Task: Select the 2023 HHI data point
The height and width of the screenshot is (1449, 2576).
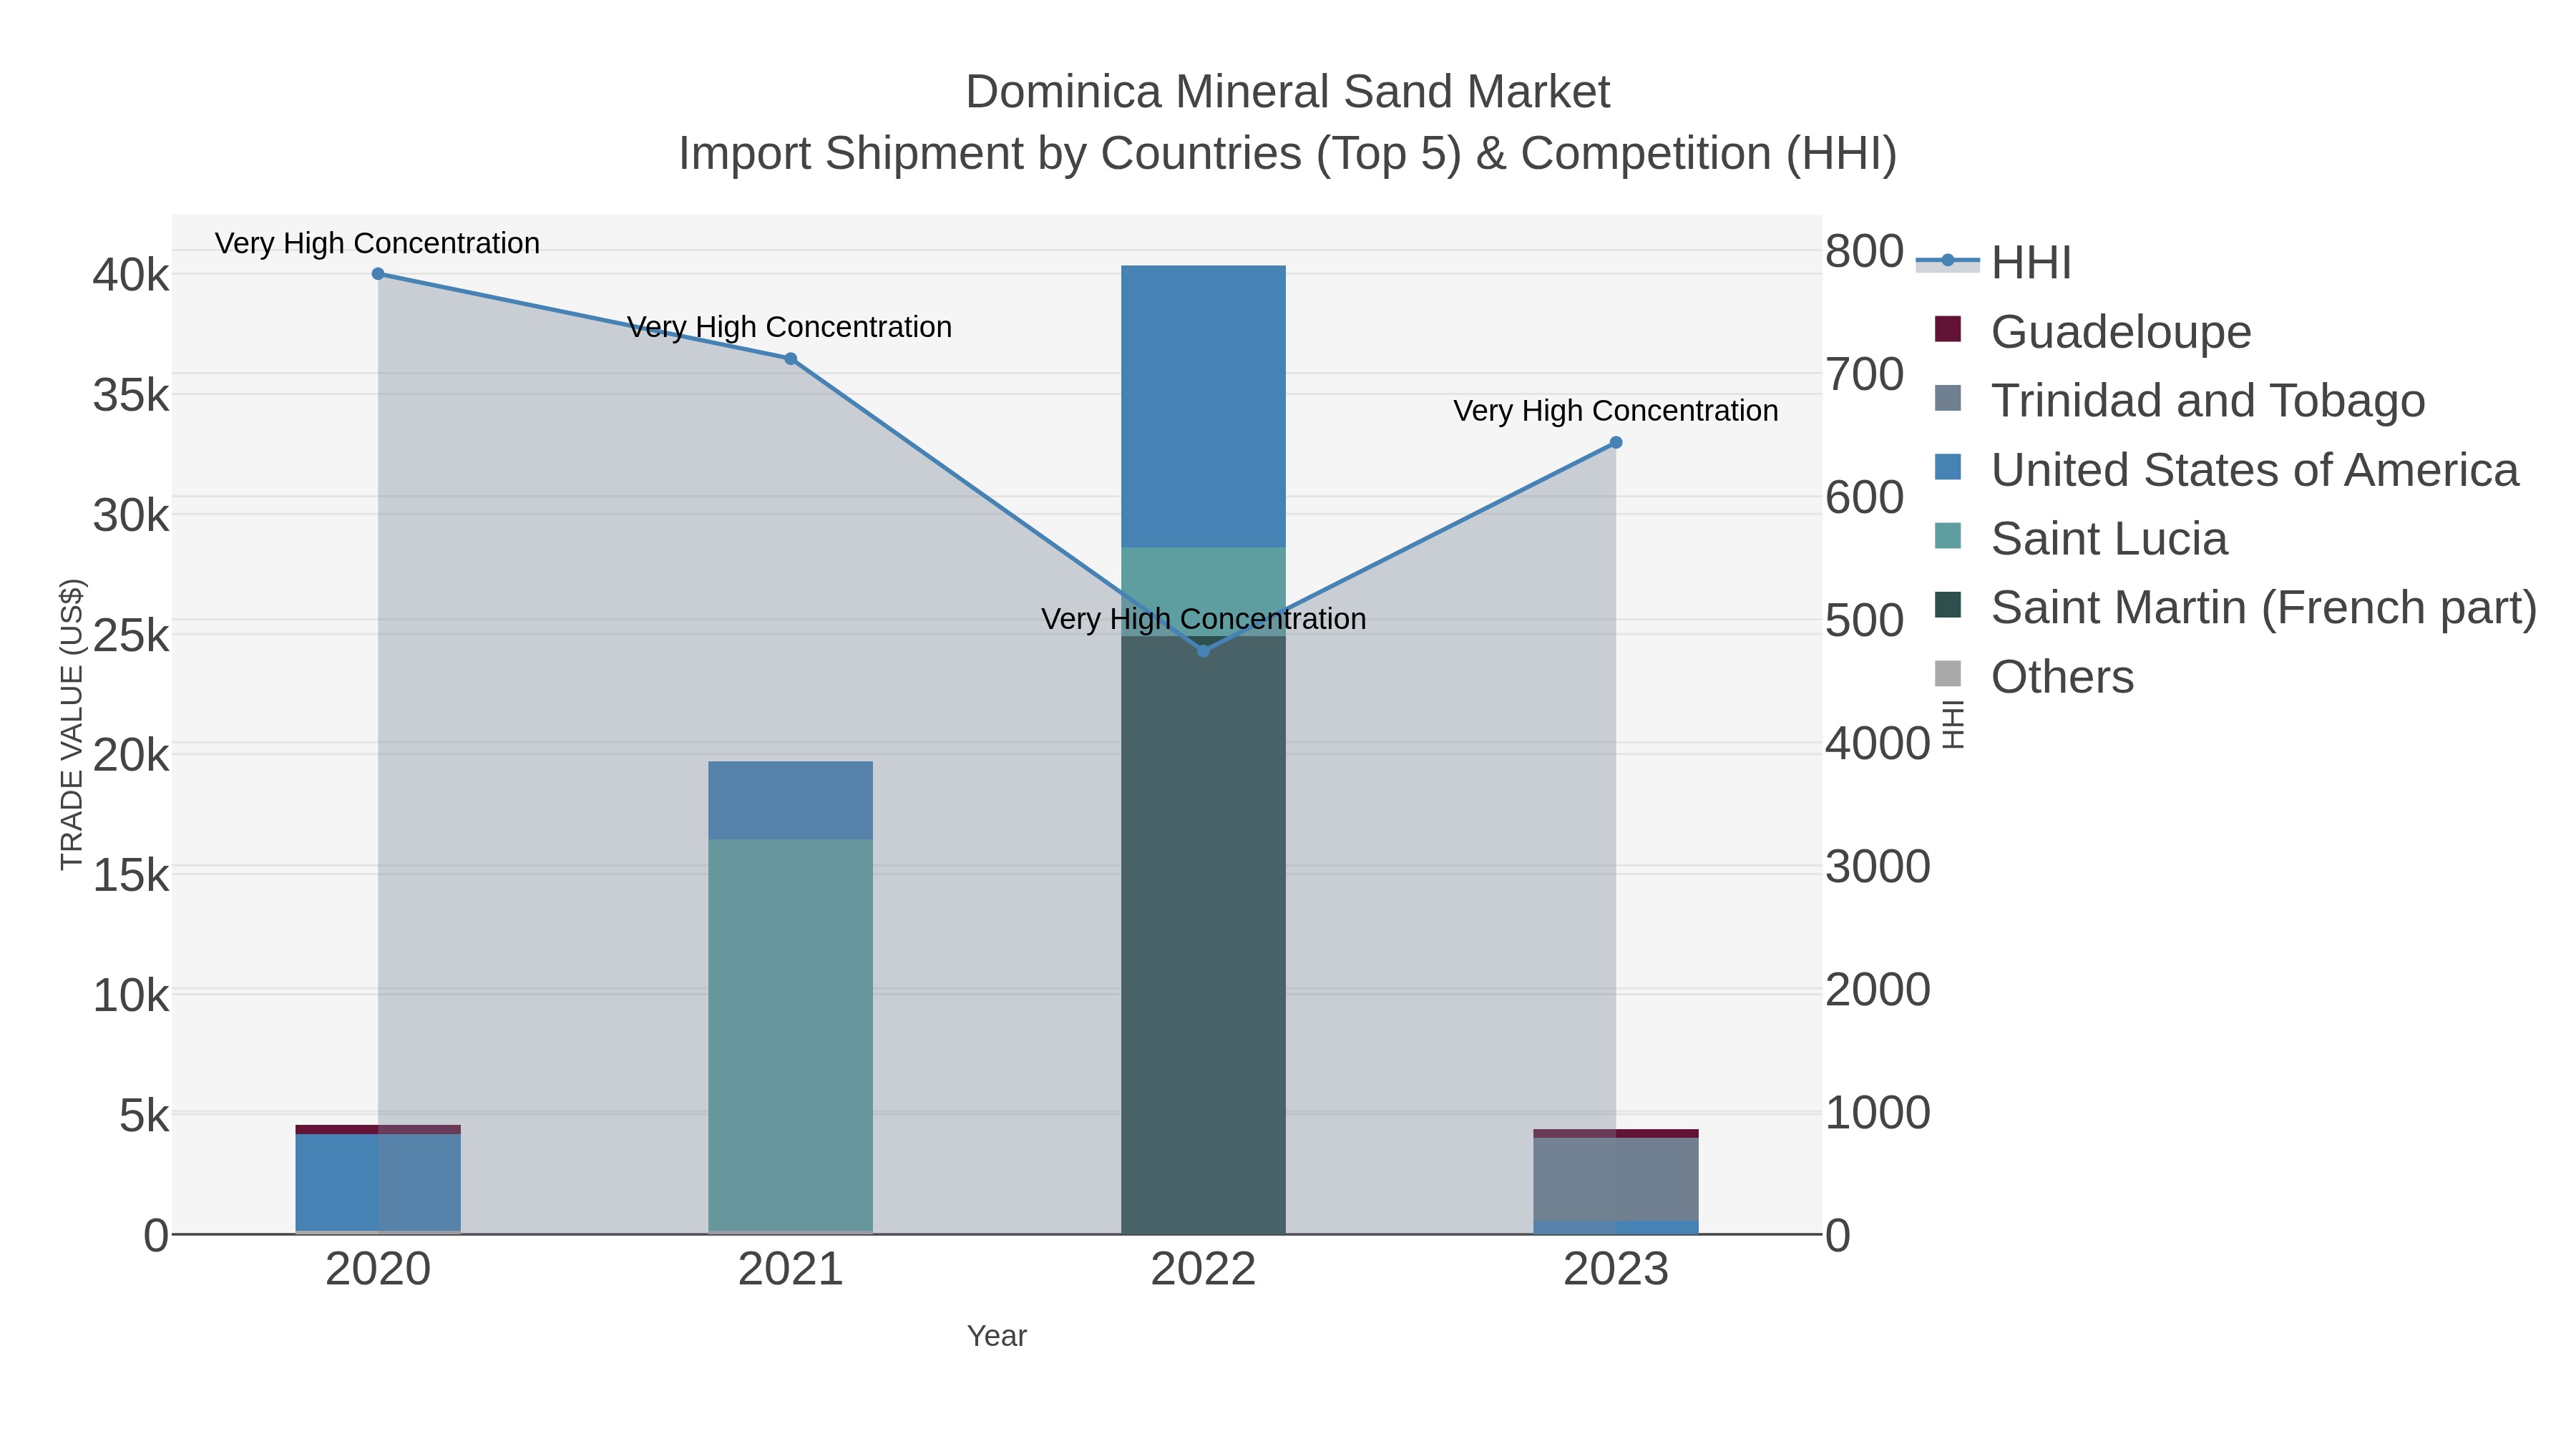Action: click(1616, 443)
